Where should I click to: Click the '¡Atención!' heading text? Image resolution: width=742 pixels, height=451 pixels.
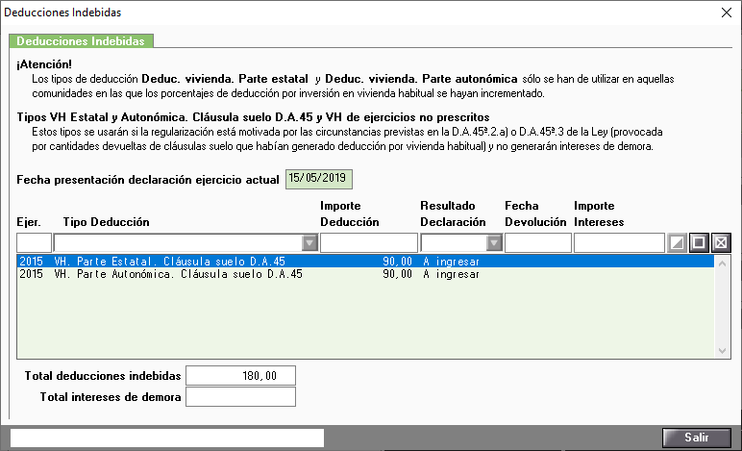pos(44,64)
